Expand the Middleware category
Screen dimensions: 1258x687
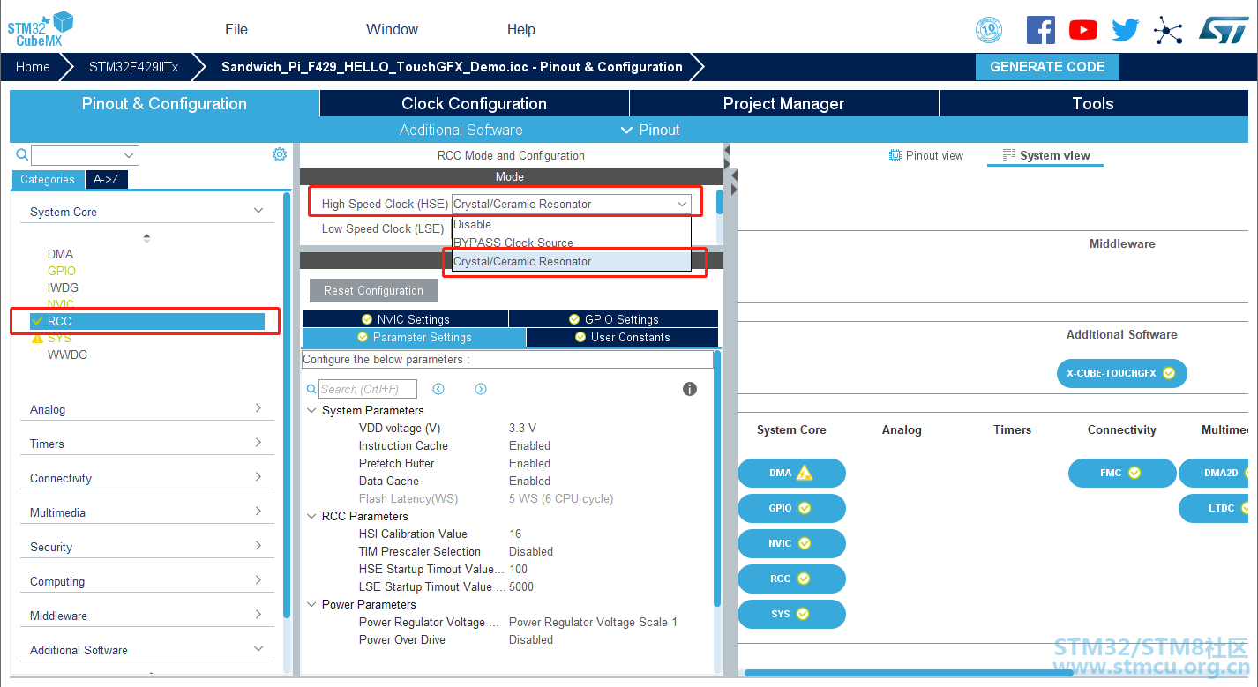[258, 615]
